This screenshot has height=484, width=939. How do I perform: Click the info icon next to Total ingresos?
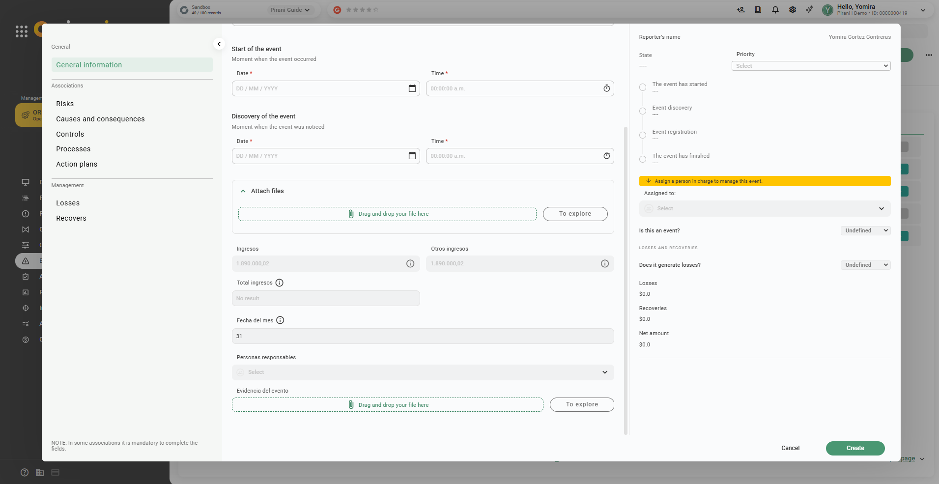(279, 283)
